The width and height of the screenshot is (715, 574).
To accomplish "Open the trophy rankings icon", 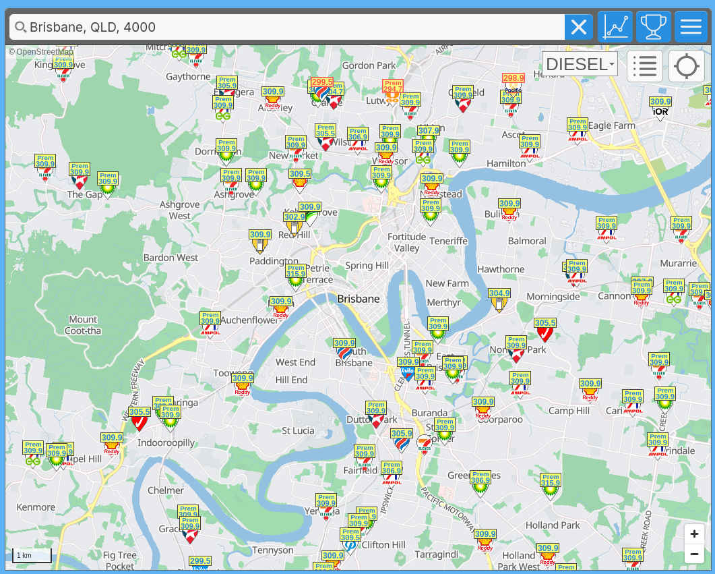I will click(x=654, y=27).
